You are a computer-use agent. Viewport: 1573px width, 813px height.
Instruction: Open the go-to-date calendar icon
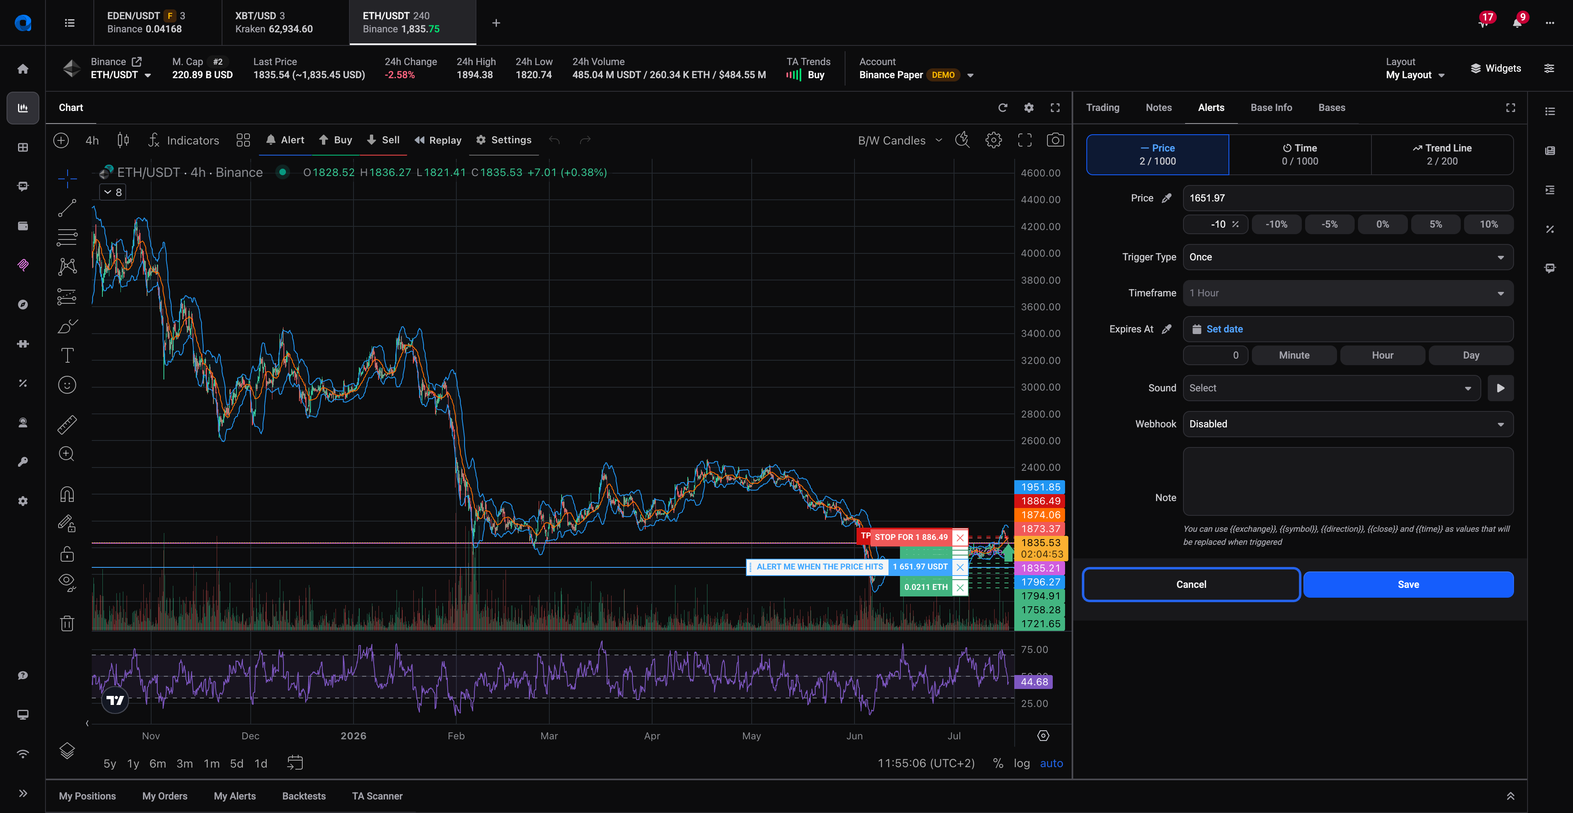point(295,763)
